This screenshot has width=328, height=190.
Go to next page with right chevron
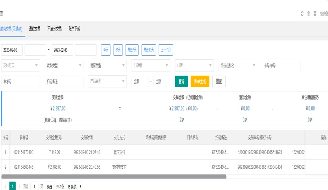click(x=19, y=187)
